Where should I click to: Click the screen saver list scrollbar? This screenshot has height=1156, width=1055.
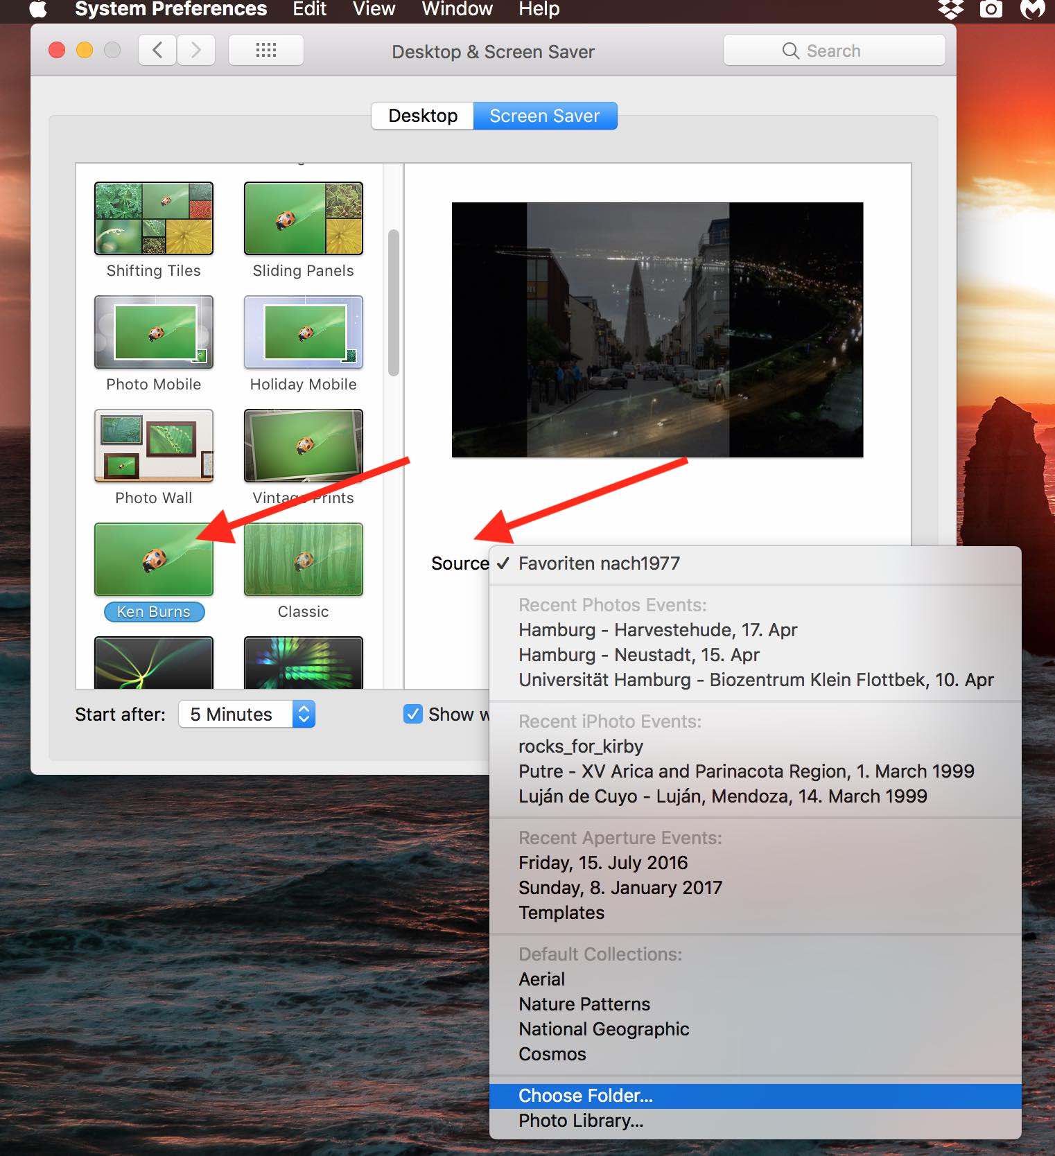394,303
